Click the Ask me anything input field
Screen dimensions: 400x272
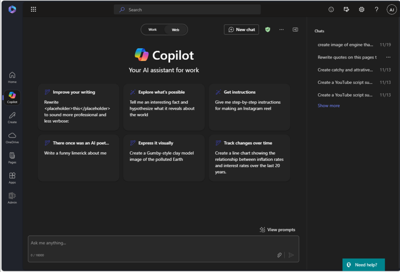[x=163, y=249]
